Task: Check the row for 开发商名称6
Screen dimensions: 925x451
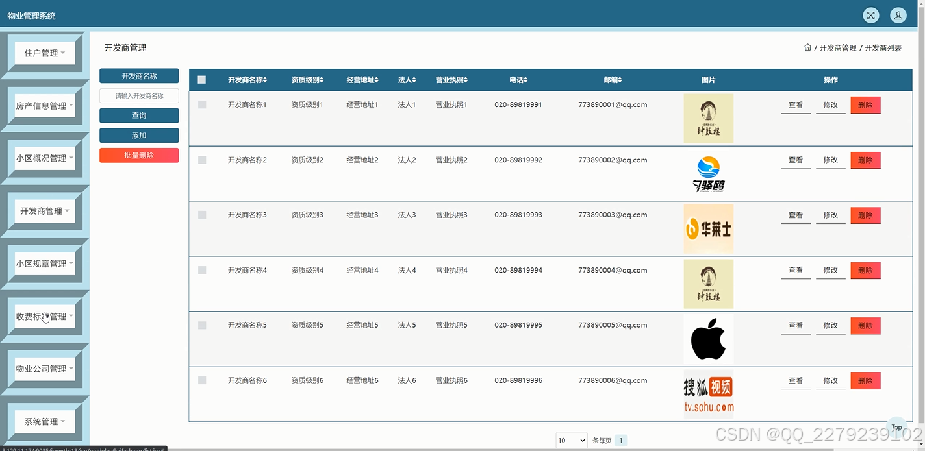Action: (202, 380)
